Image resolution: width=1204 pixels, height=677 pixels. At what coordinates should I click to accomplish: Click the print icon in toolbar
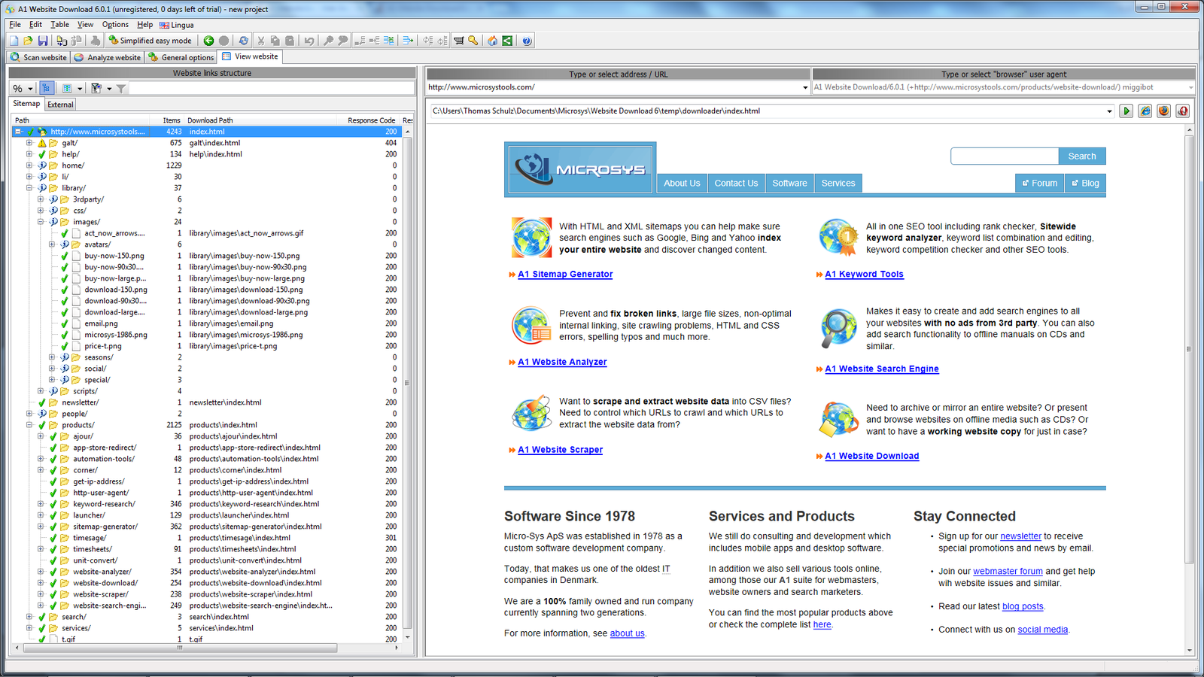point(96,41)
